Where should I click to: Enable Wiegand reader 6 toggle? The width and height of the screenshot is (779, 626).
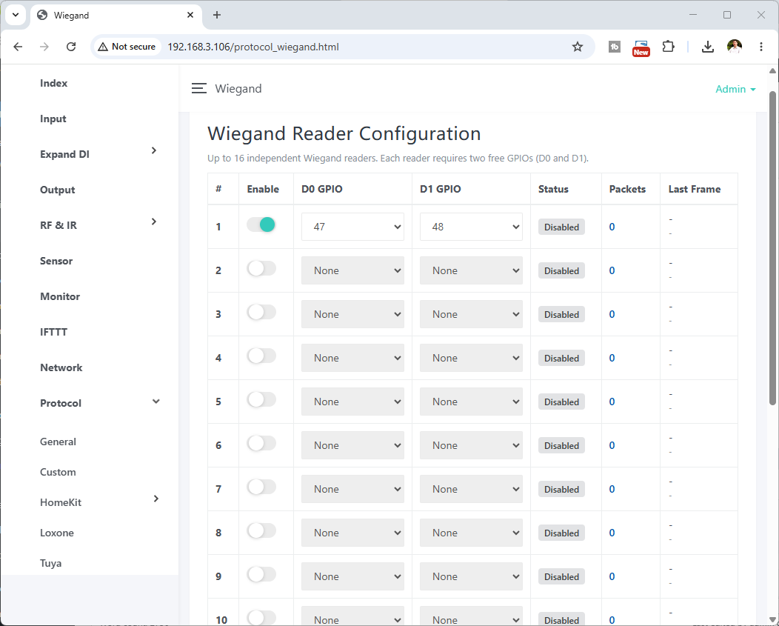[x=261, y=444]
